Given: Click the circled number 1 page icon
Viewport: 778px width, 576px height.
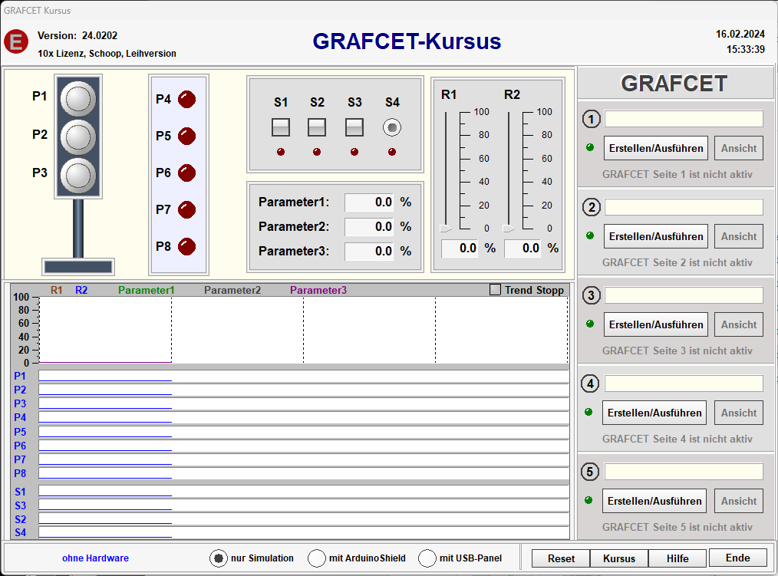Looking at the screenshot, I should coord(591,119).
